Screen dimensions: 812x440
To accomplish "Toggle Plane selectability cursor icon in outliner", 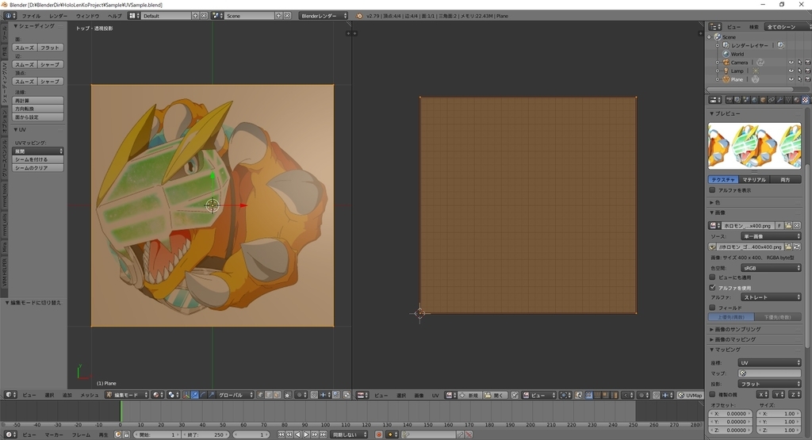I will [799, 79].
